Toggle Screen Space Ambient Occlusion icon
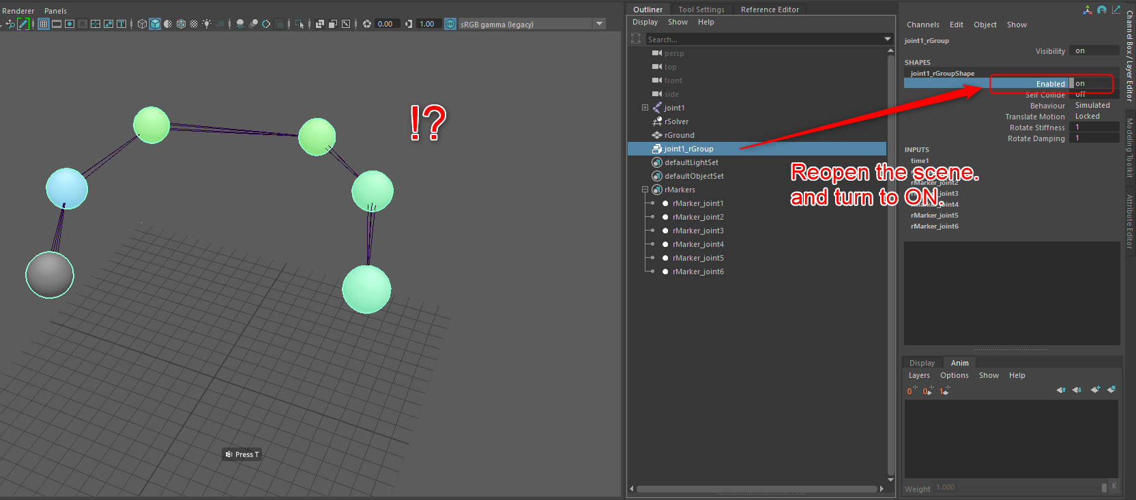 pos(240,24)
